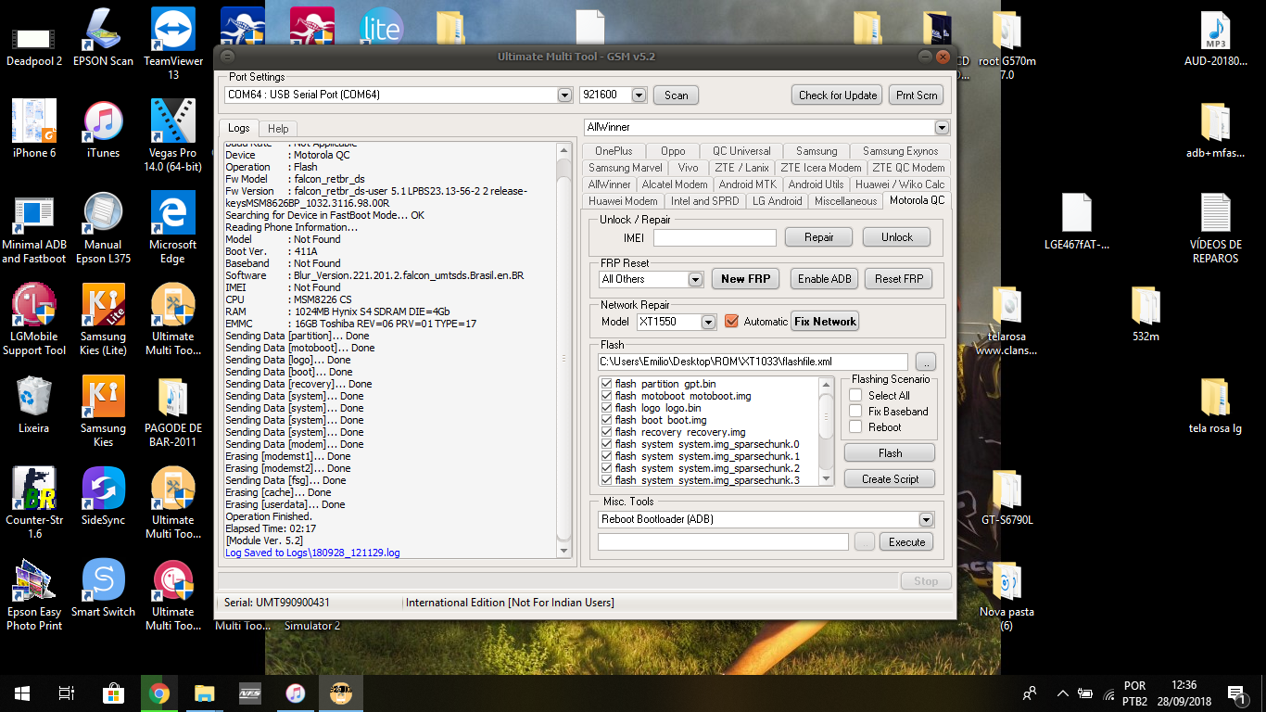
Task: Open the GT-S6790L folder
Action: click(x=1006, y=497)
